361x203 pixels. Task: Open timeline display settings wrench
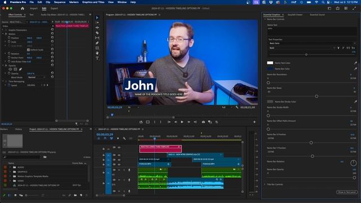(124, 138)
